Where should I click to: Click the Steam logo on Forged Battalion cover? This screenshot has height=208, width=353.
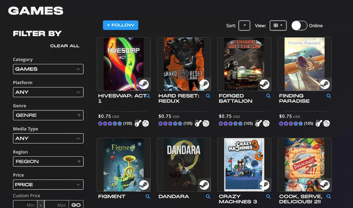(x=264, y=84)
